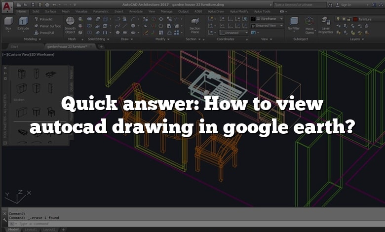Screen dimensions: 385x232
Task: Click the keyword search input field
Action: click(x=300, y=5)
